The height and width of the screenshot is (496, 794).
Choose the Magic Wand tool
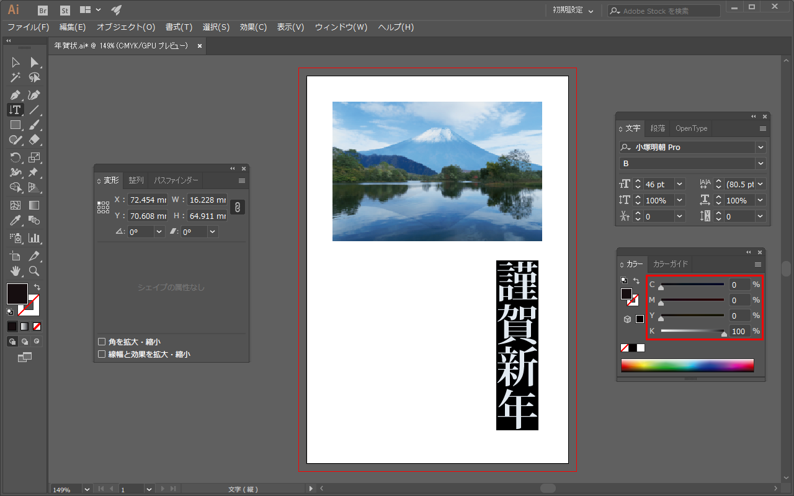tap(16, 77)
